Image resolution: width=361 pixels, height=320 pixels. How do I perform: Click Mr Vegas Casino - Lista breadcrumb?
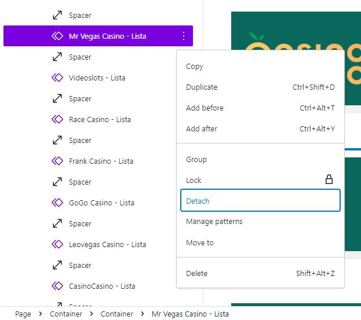[190, 314]
